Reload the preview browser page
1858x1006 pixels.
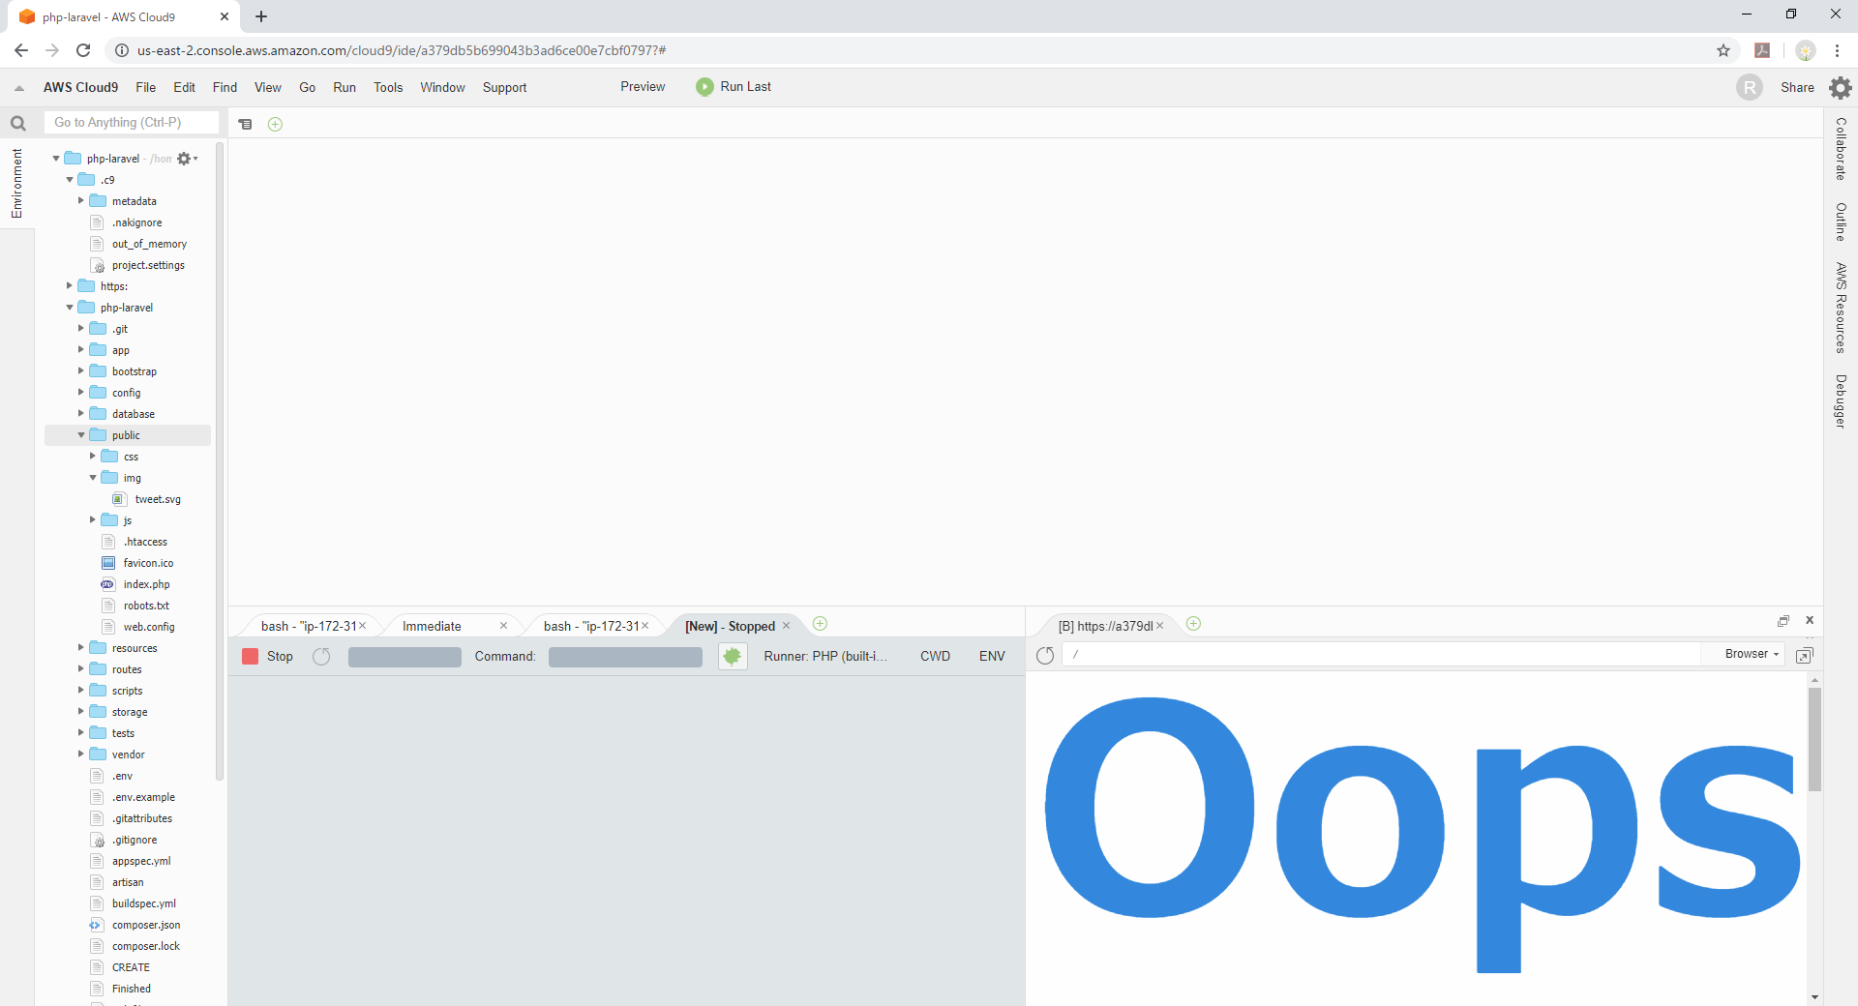[1045, 656]
